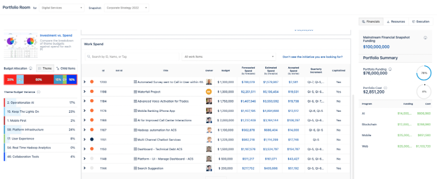
Task: Click the 16% blue budget bar segment
Action: pyautogui.click(x=72, y=79)
